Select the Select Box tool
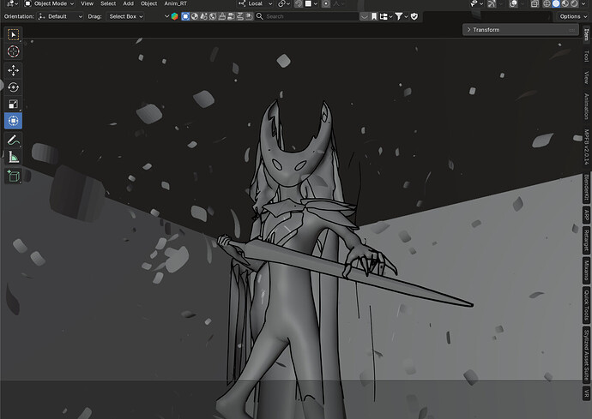Image resolution: width=592 pixels, height=419 pixels. (x=13, y=34)
